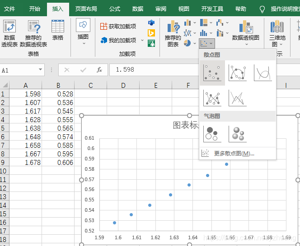Insert a table (表格)
The width and height of the screenshot is (300, 246).
(x=57, y=30)
